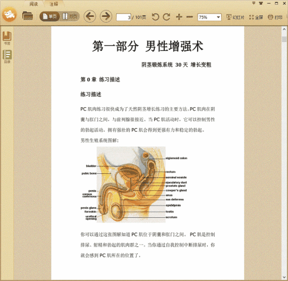Switch to the 注释 tab
Screen dimensions: 288x281
[53, 4]
